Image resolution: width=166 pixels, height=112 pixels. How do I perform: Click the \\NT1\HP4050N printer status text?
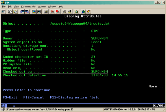pyautogui.click(x=129, y=110)
